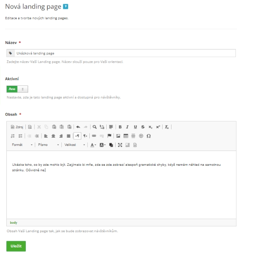Screen dimensions: 271x258
Task: Open the Velikost size dropdown
Action: click(x=75, y=145)
